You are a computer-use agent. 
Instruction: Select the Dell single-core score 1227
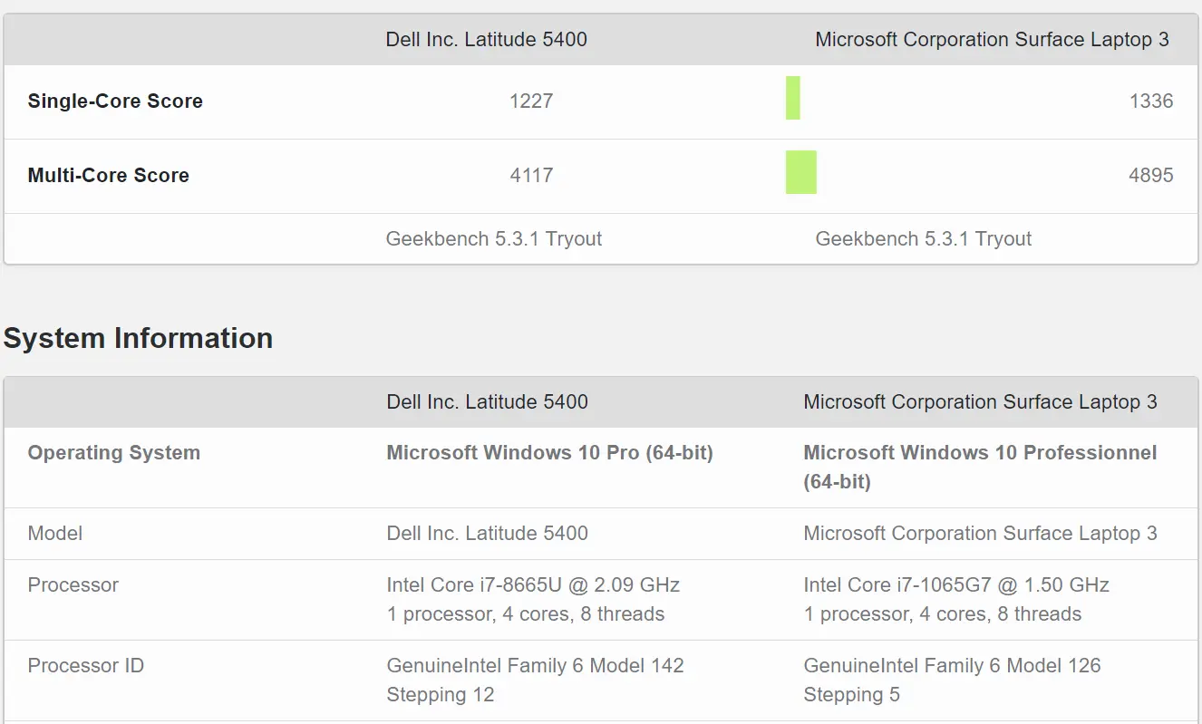click(531, 101)
